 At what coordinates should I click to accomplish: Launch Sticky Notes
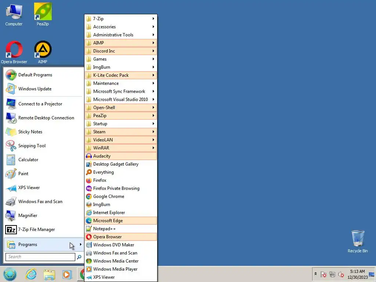pyautogui.click(x=44, y=132)
